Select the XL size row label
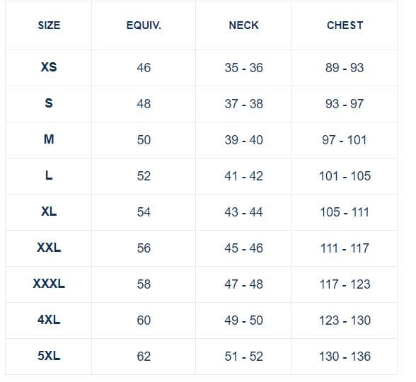 pos(49,212)
